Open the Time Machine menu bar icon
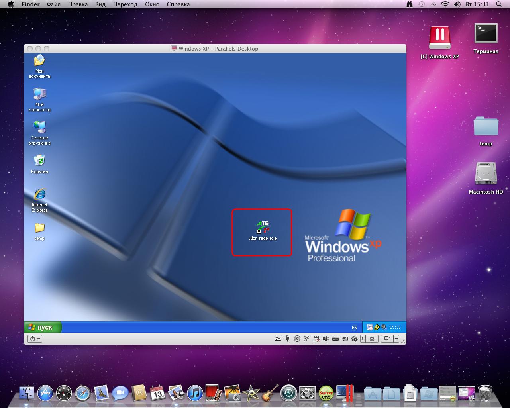Screen dimensions: 510x408 click(421, 4)
